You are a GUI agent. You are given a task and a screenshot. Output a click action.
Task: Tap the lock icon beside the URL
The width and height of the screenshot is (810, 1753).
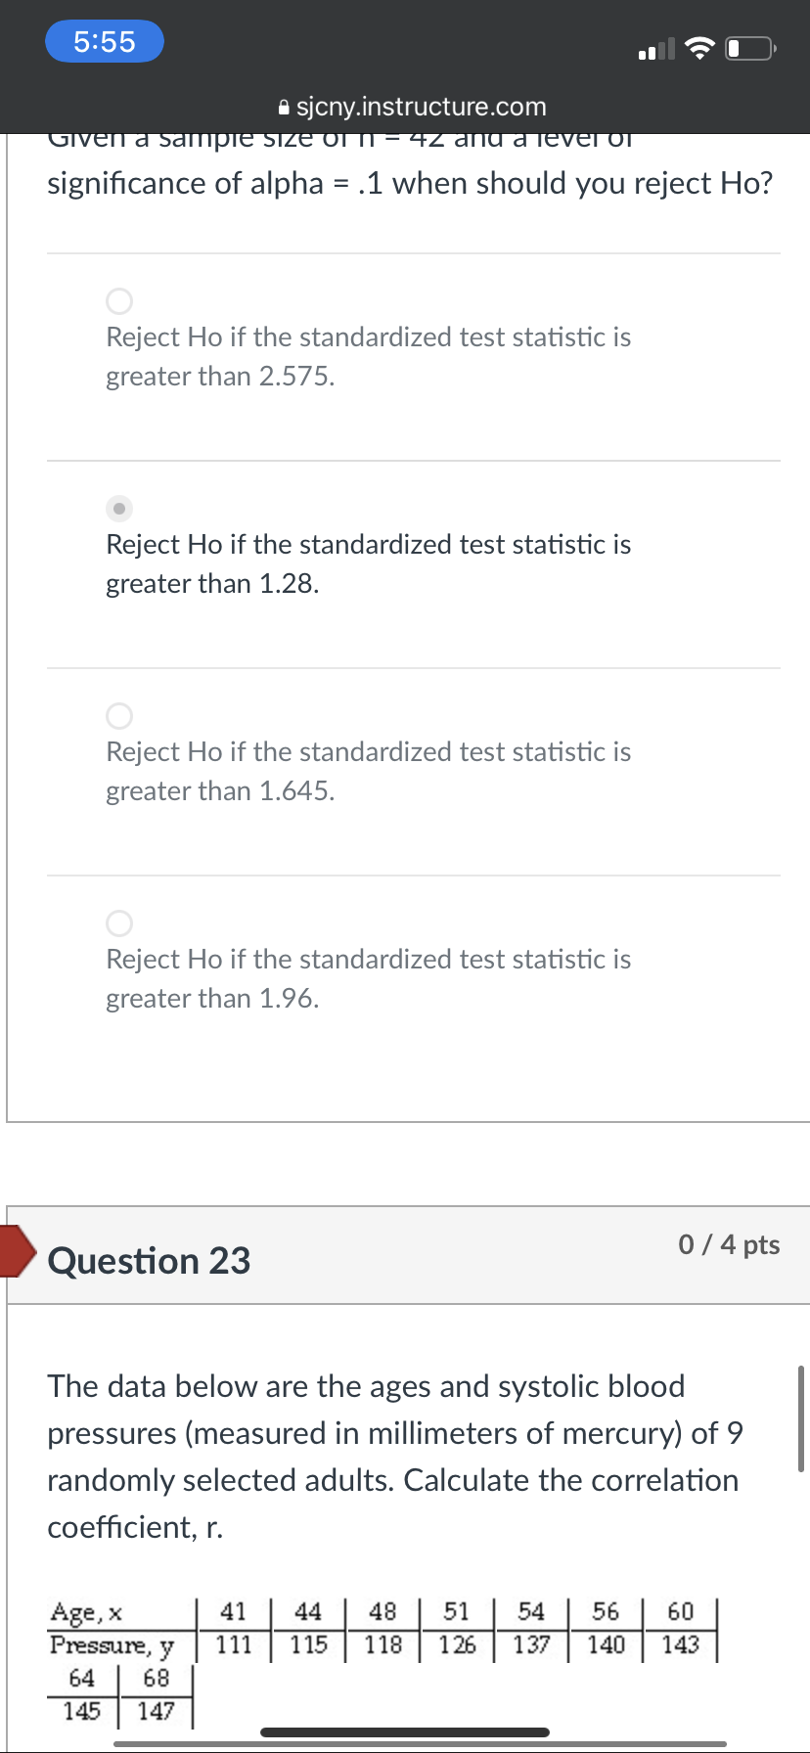pos(284,107)
